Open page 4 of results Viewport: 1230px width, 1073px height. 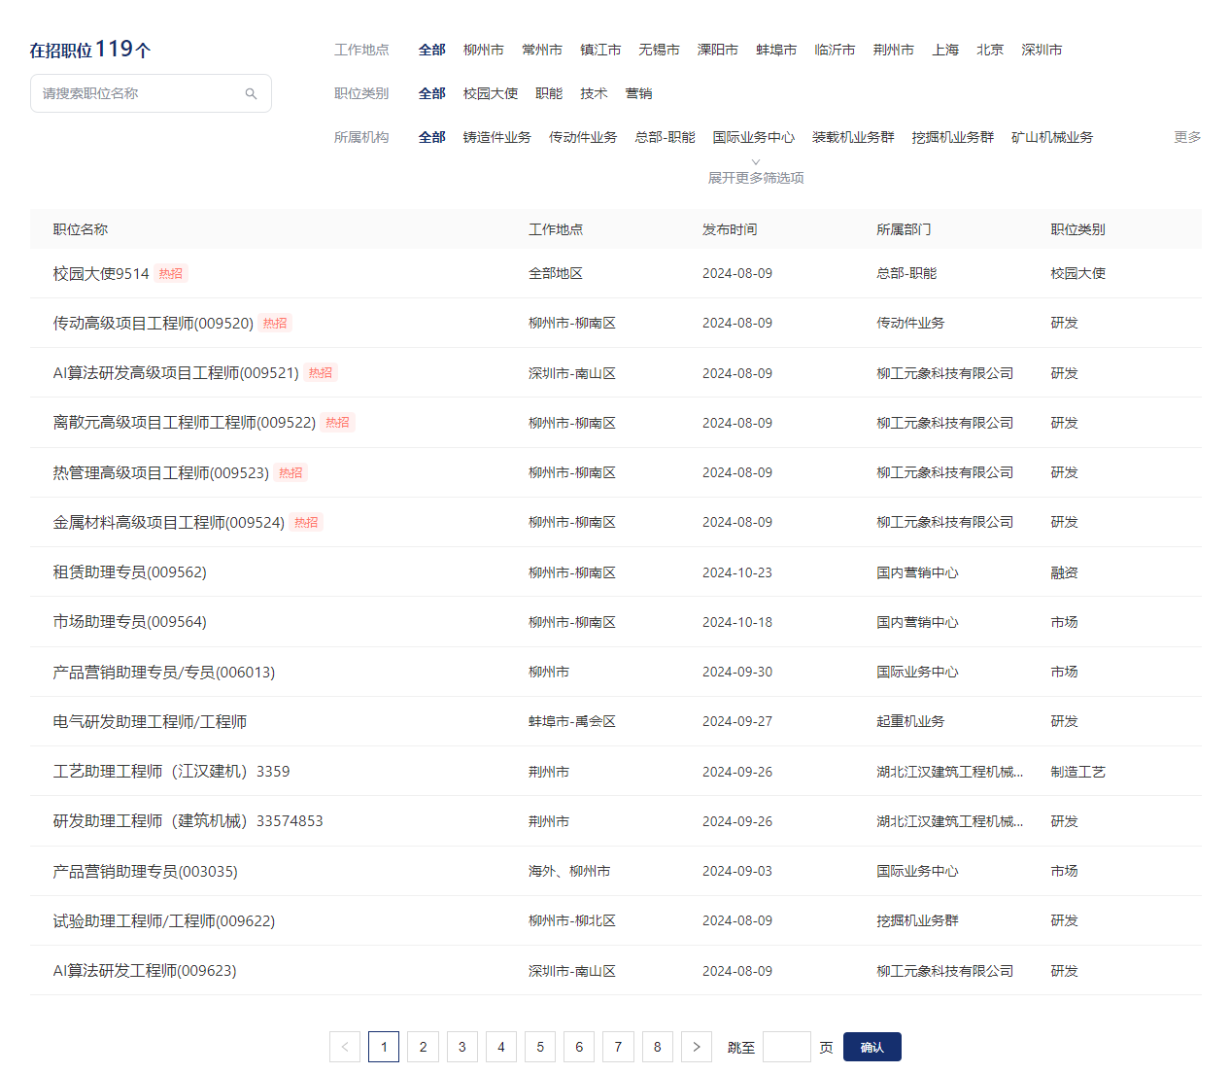pyautogui.click(x=501, y=1047)
